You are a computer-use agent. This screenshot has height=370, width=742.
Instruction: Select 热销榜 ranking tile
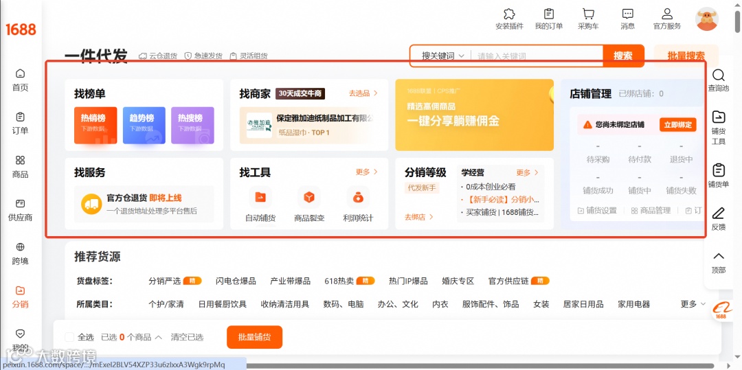point(95,125)
